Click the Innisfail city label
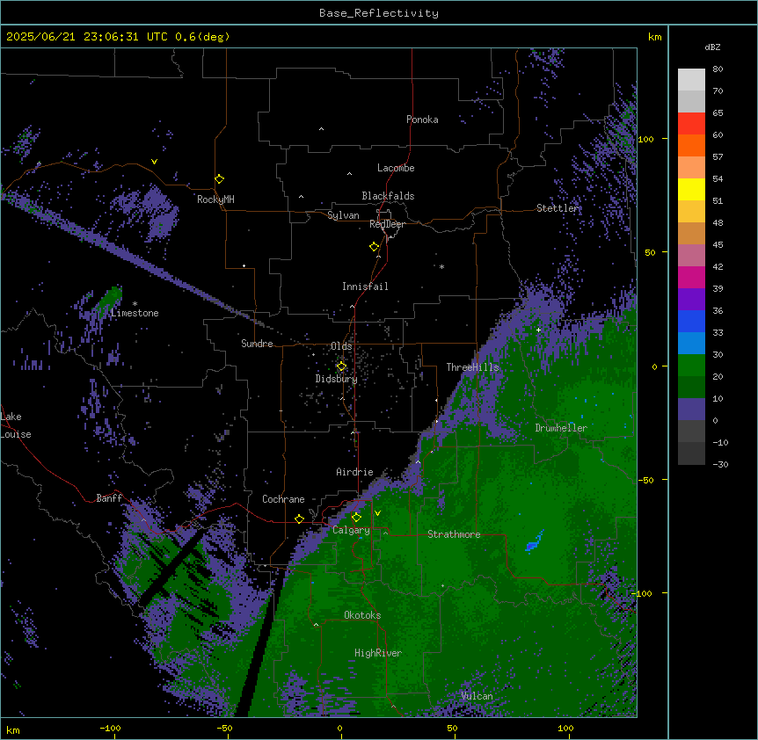The height and width of the screenshot is (740, 758). pyautogui.click(x=365, y=287)
